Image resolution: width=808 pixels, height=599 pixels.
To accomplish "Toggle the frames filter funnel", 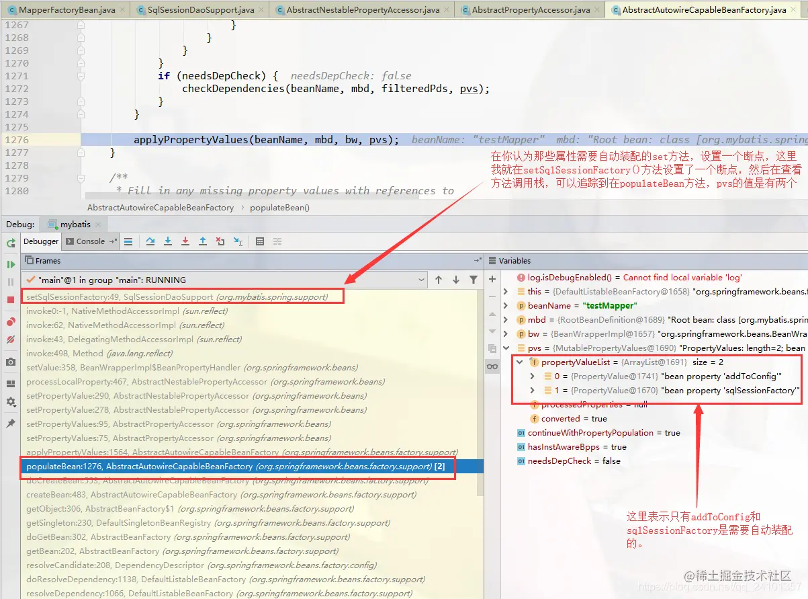I will tap(474, 280).
